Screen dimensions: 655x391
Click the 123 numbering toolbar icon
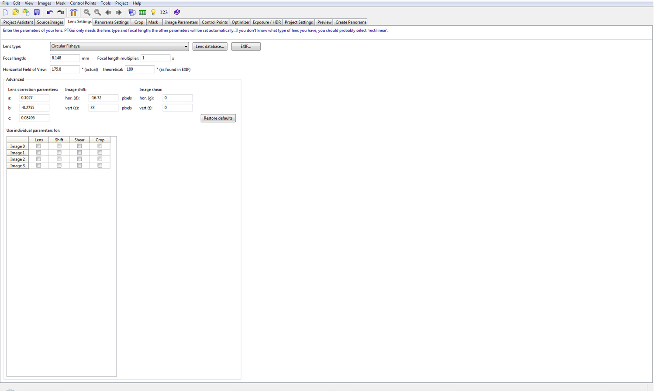pyautogui.click(x=164, y=12)
